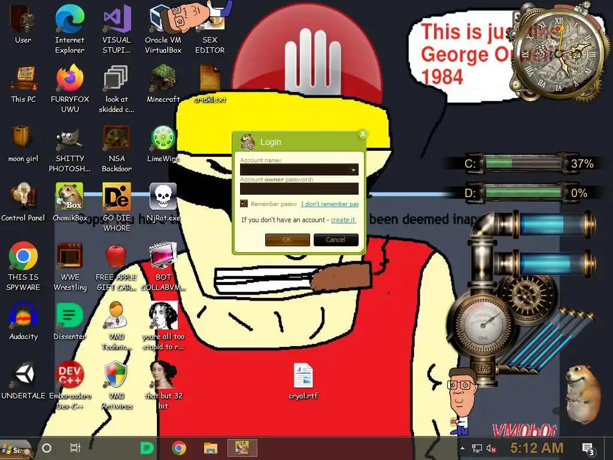Open Task View on the taskbar

pos(75,448)
